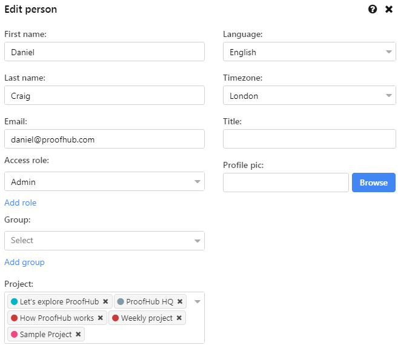Viewport: 398px width, 345px height.
Task: Expand the Project list dropdown arrow
Action: click(197, 302)
